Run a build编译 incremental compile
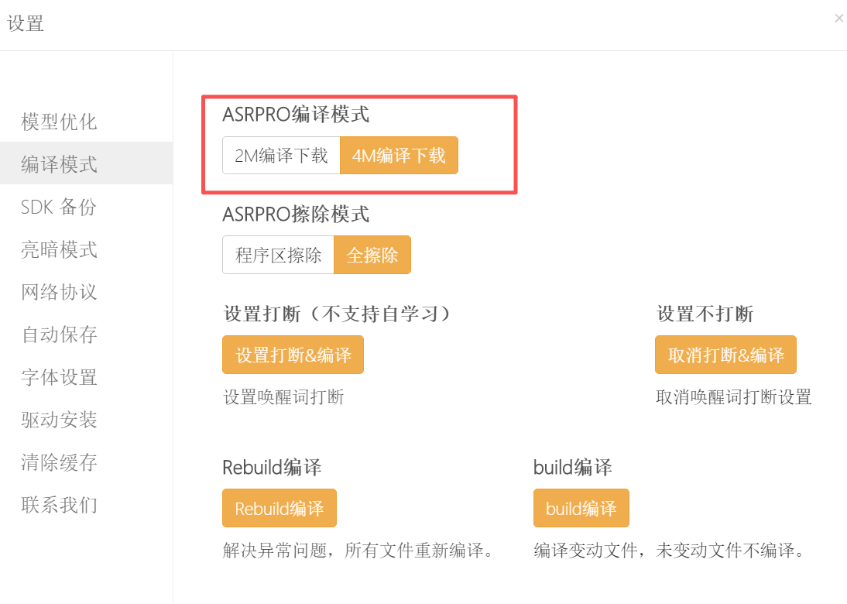847x604 pixels. point(581,508)
